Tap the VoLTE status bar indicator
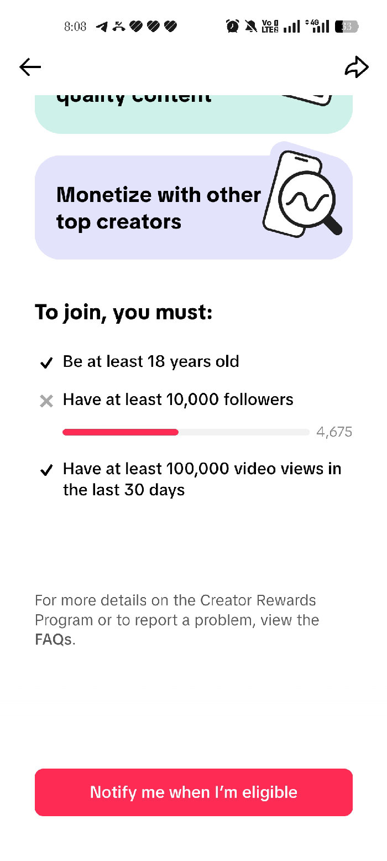This screenshot has width=387, height=861. (270, 26)
